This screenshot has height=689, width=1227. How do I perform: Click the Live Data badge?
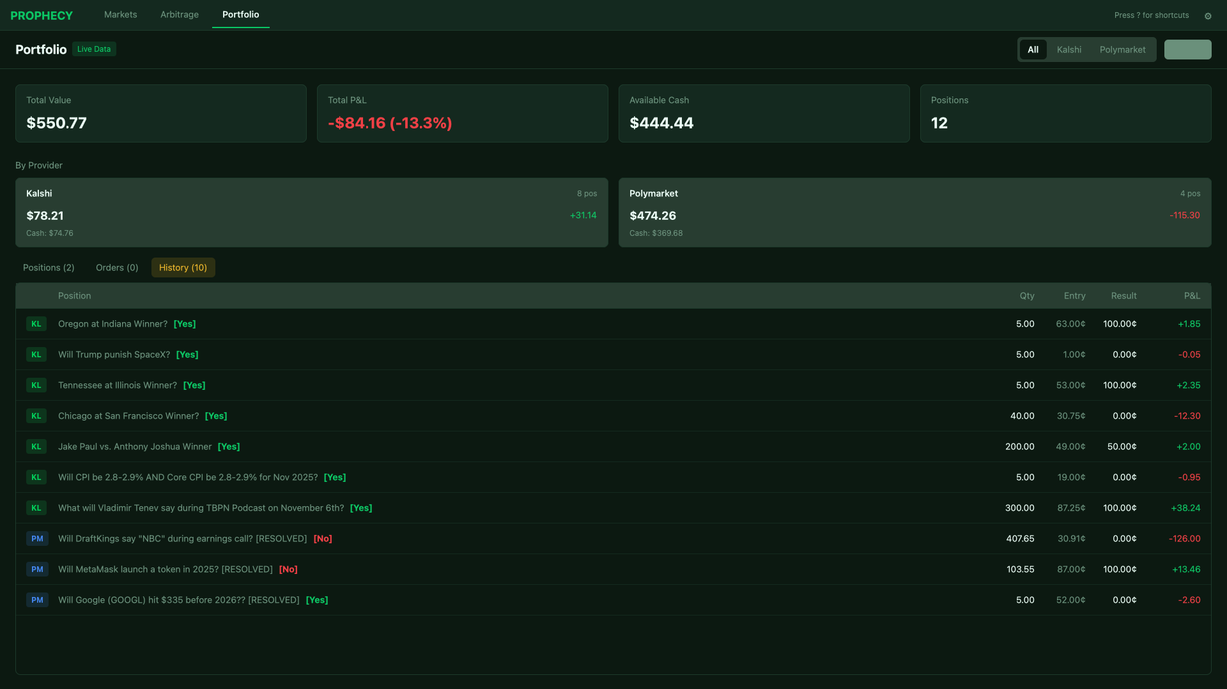tap(93, 49)
